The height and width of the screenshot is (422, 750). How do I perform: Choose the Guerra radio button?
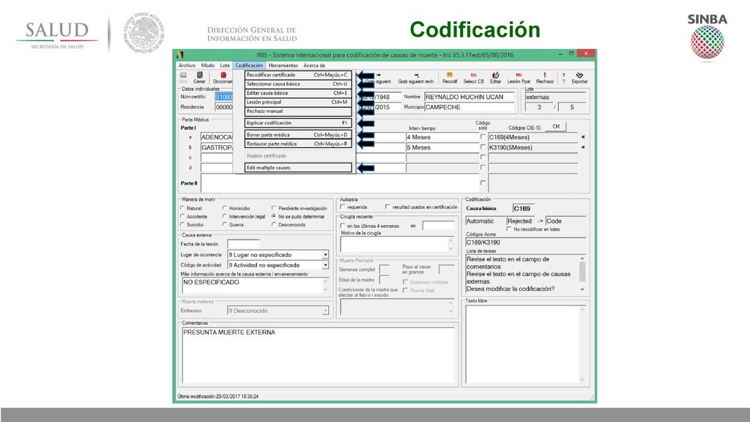click(224, 224)
